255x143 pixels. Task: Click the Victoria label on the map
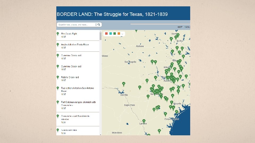click(x=177, y=104)
